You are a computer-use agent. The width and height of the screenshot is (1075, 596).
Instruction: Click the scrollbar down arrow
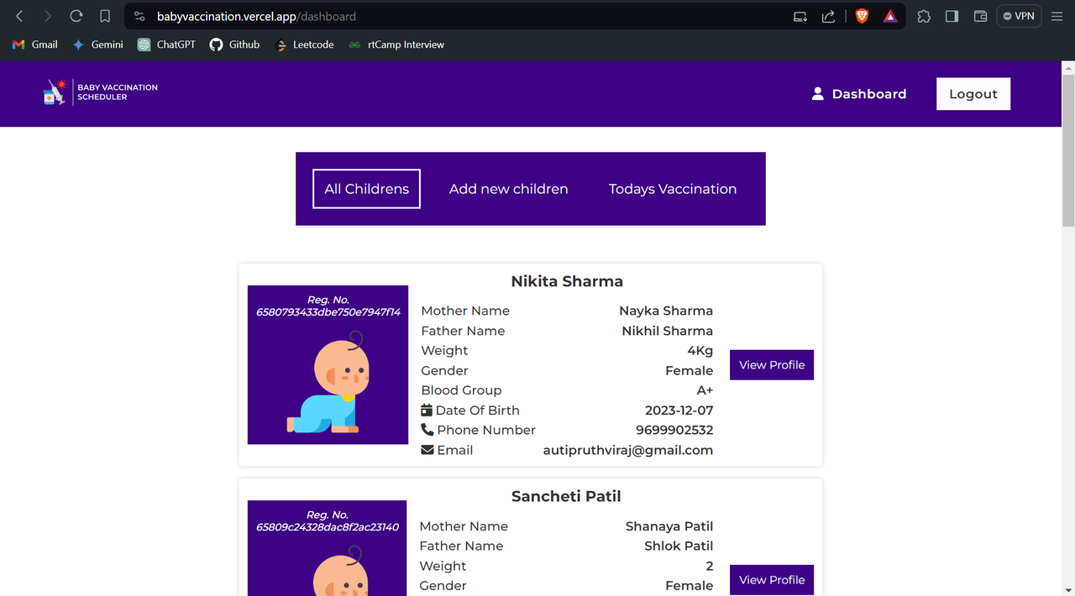(x=1068, y=589)
